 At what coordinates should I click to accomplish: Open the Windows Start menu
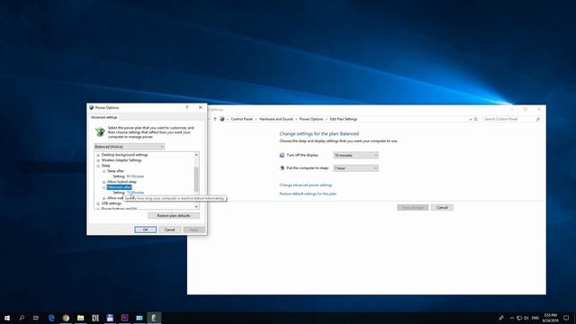click(7, 318)
